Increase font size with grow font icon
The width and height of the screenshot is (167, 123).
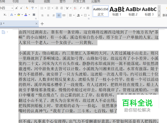[17, 8]
